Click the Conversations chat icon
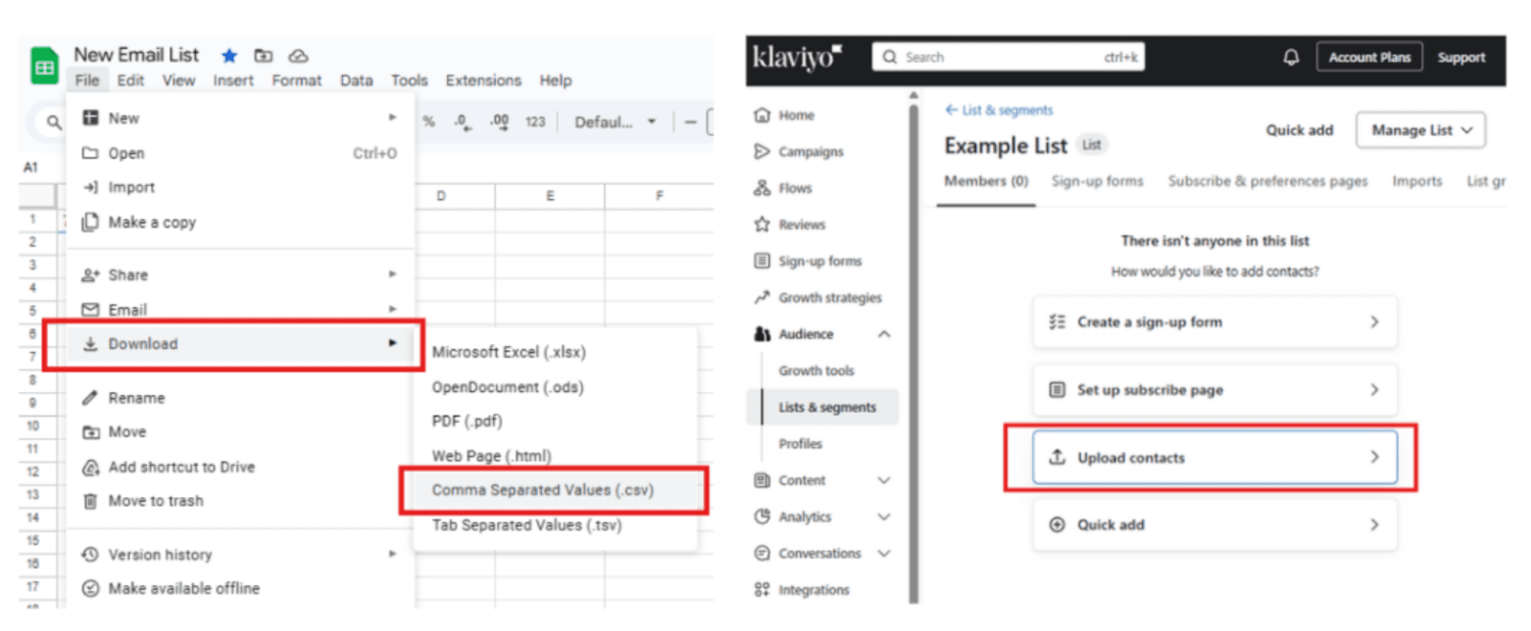1531x631 pixels. [x=762, y=553]
